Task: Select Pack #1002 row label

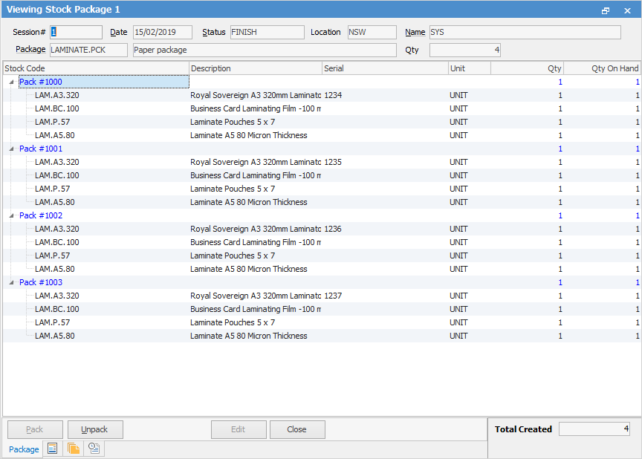Action: pyautogui.click(x=41, y=215)
